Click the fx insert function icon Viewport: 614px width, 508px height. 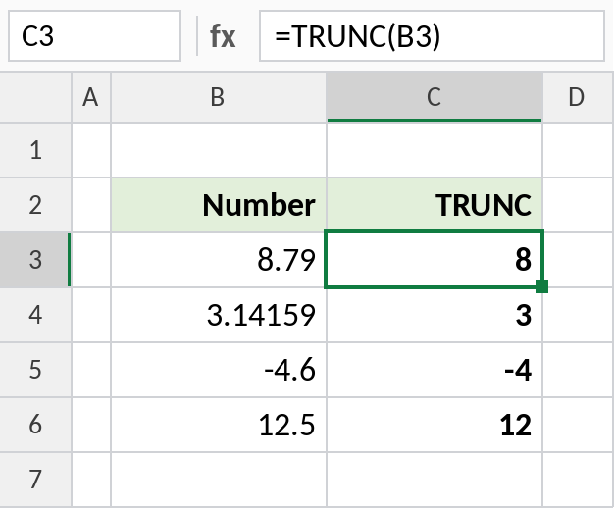tap(223, 36)
